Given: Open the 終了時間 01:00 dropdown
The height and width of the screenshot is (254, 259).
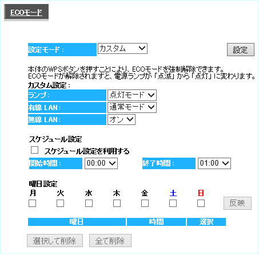Looking at the screenshot, I should click(214, 163).
